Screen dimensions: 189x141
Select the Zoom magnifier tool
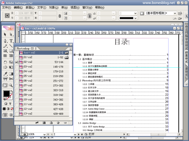(x=11, y=85)
